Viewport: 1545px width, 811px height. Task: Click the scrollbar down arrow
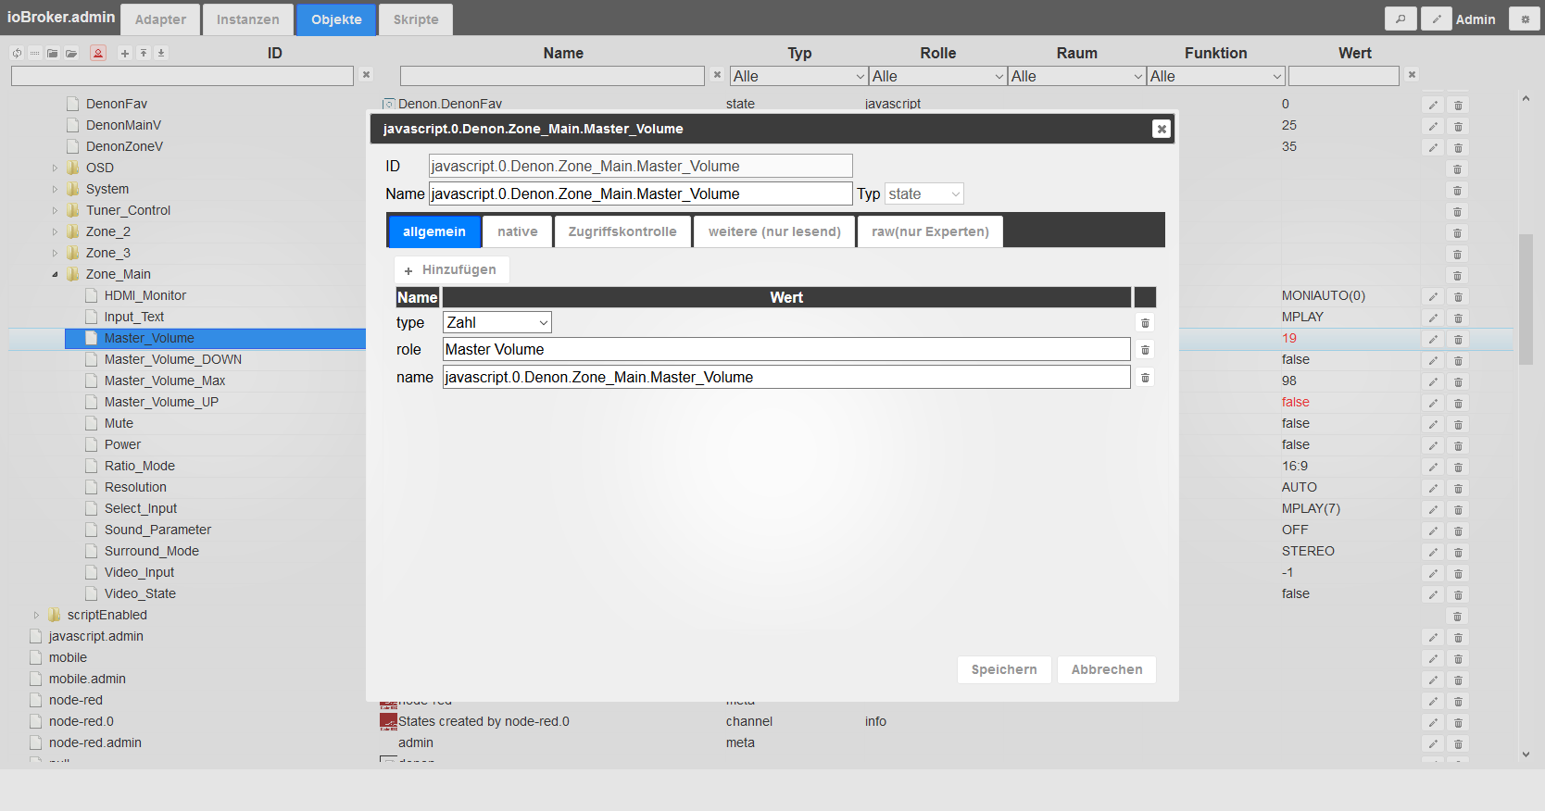[1526, 755]
